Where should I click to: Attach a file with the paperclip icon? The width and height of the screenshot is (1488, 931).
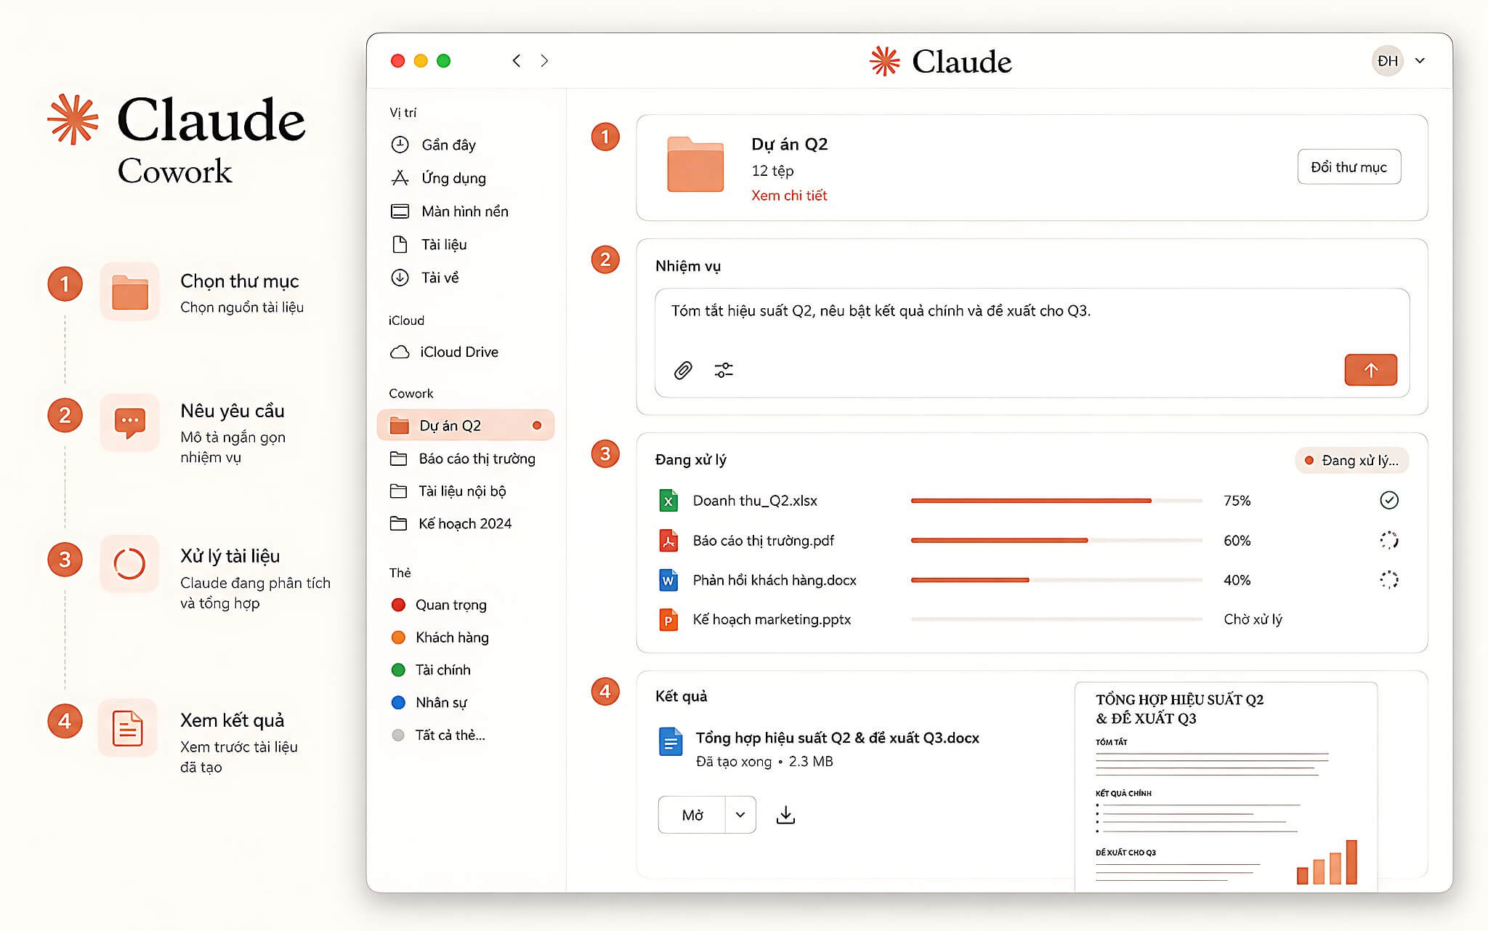tap(683, 371)
